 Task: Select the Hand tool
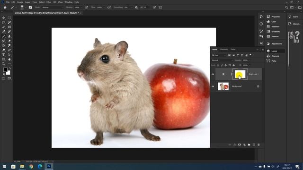tap(9, 59)
